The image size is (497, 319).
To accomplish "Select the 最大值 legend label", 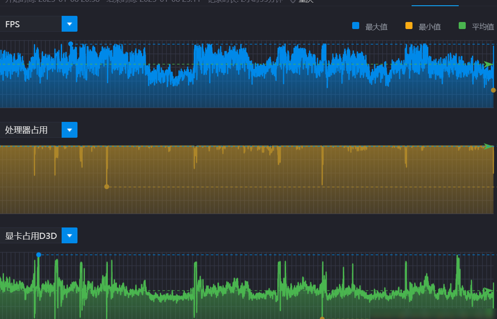I will coord(376,27).
